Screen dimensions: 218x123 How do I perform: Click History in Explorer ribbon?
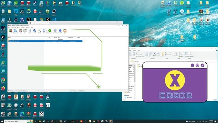tap(181, 57)
